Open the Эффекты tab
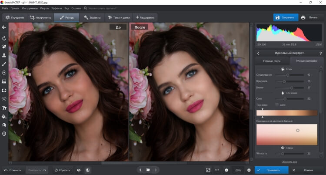Screen dimensions: 326x175 click(x=92, y=17)
